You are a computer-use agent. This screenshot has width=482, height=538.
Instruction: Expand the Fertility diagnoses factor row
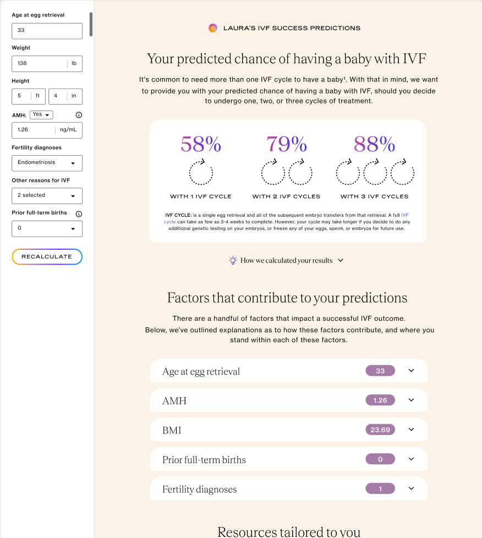pos(411,488)
